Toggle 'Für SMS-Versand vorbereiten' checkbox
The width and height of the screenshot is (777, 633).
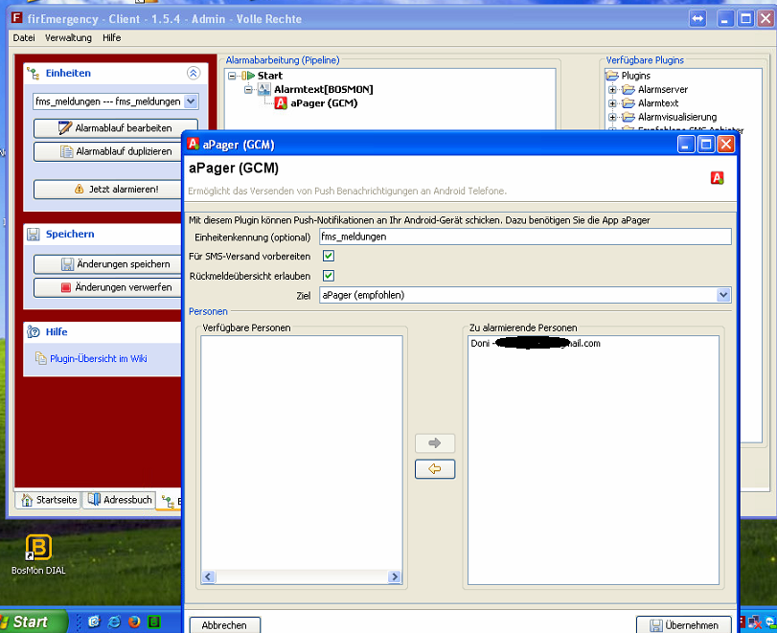point(329,256)
